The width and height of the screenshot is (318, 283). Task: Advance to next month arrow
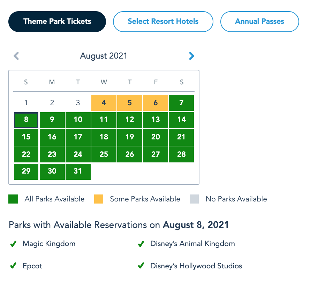click(x=191, y=56)
